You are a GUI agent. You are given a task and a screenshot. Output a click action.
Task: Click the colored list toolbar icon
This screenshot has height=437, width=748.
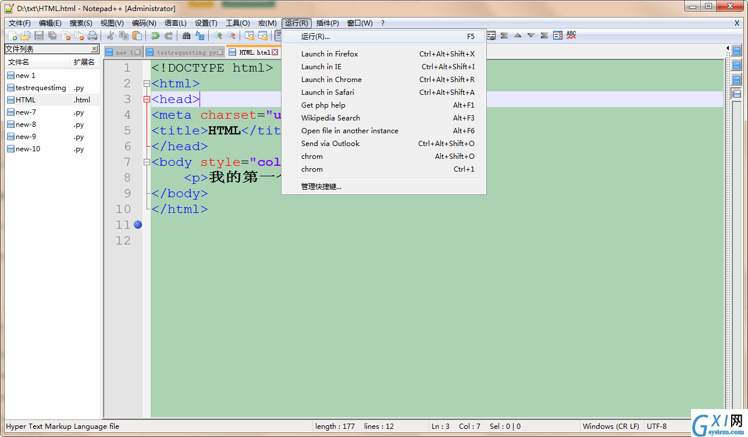pos(558,35)
